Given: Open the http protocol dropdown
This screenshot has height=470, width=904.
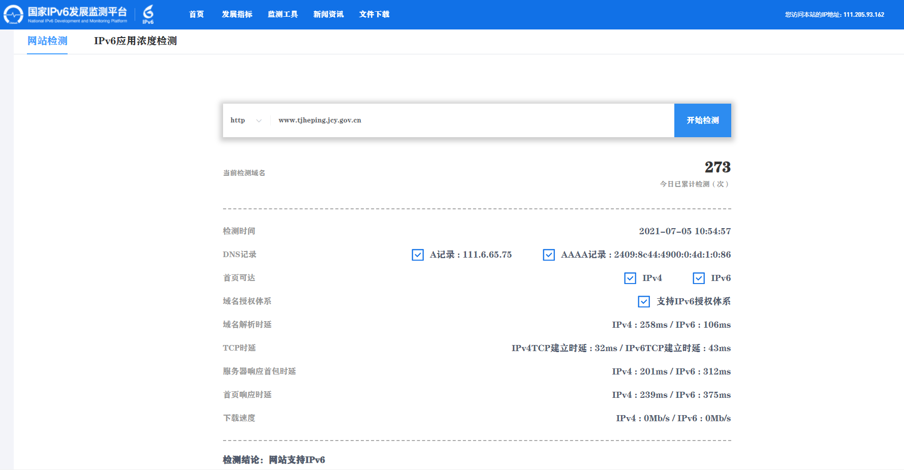Looking at the screenshot, I should tap(238, 120).
